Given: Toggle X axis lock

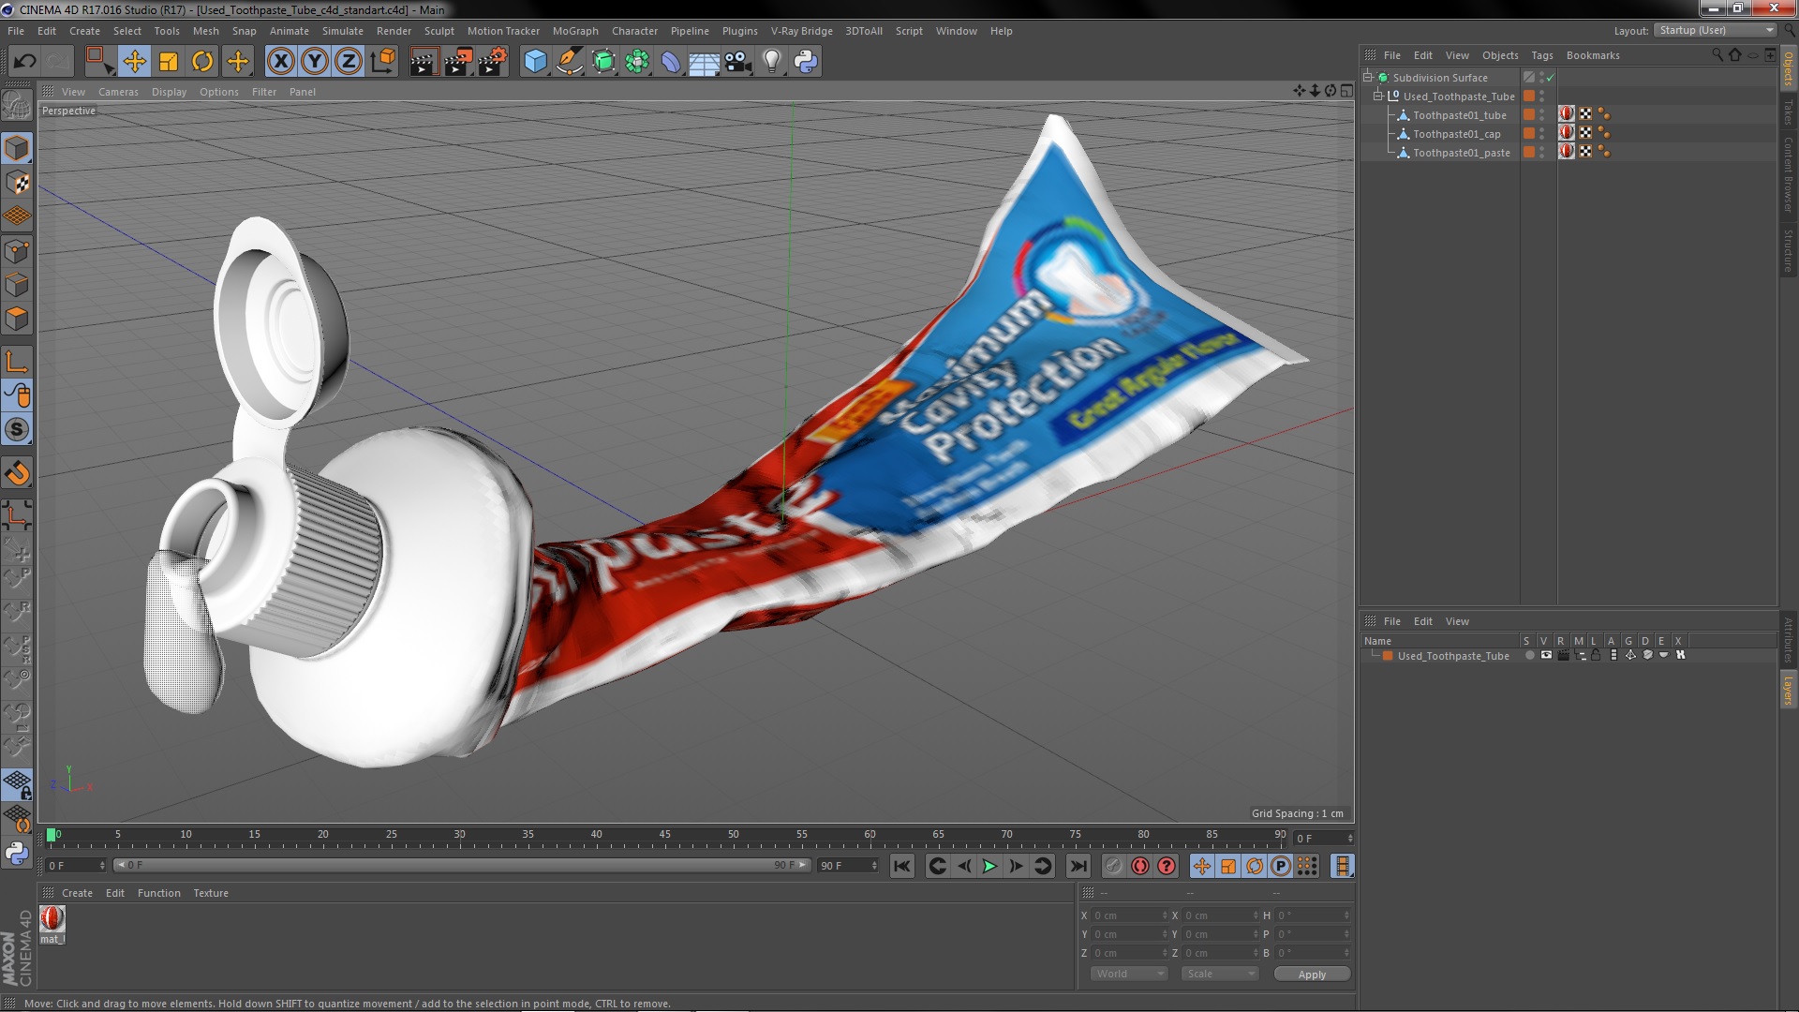Looking at the screenshot, I should coord(280,62).
